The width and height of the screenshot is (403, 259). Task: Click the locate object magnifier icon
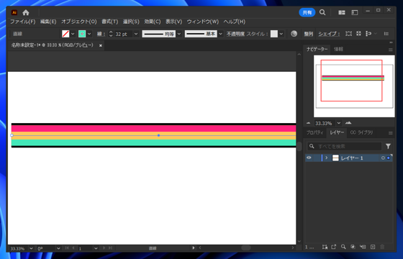(343, 247)
